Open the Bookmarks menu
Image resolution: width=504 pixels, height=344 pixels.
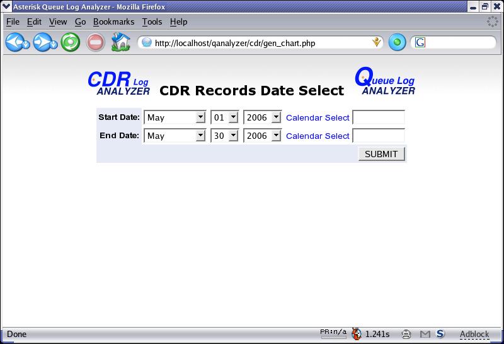(113, 21)
